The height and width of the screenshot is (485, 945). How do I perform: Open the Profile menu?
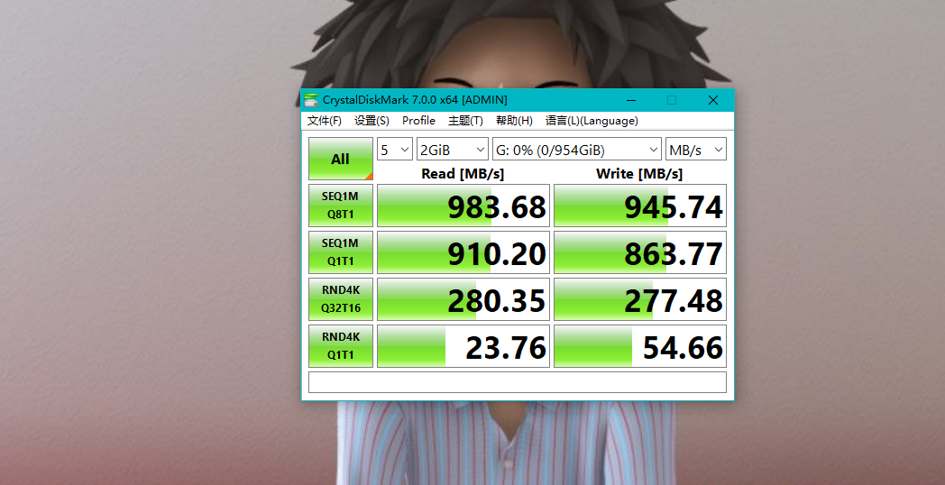tap(419, 121)
